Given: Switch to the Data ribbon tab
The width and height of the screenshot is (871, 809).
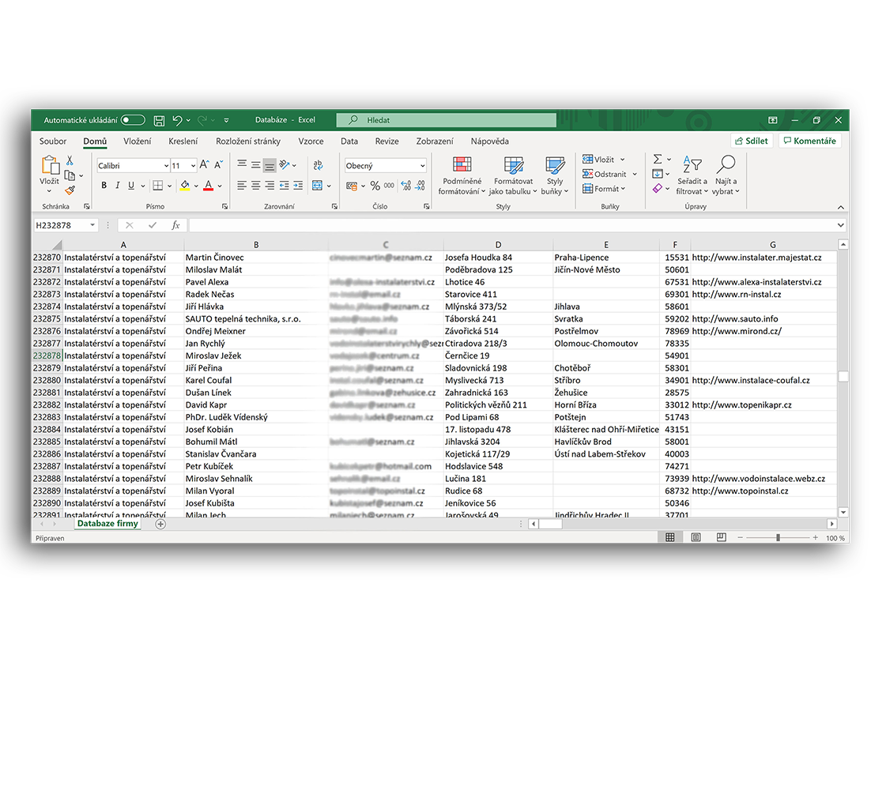Looking at the screenshot, I should tap(349, 141).
